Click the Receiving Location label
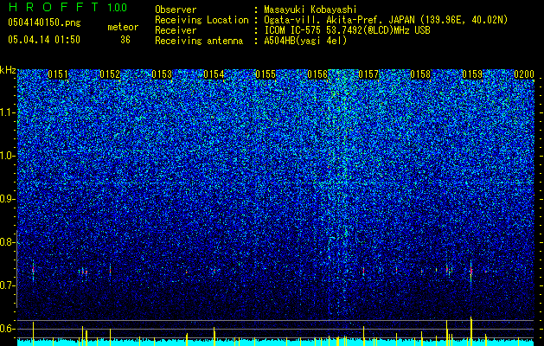Screen dimensions: 544x346 coord(202,20)
